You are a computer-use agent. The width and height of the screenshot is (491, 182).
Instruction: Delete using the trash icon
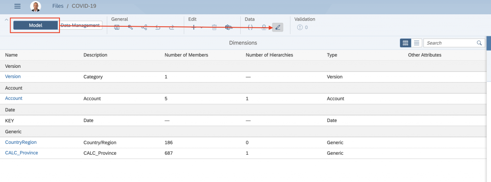tap(214, 28)
